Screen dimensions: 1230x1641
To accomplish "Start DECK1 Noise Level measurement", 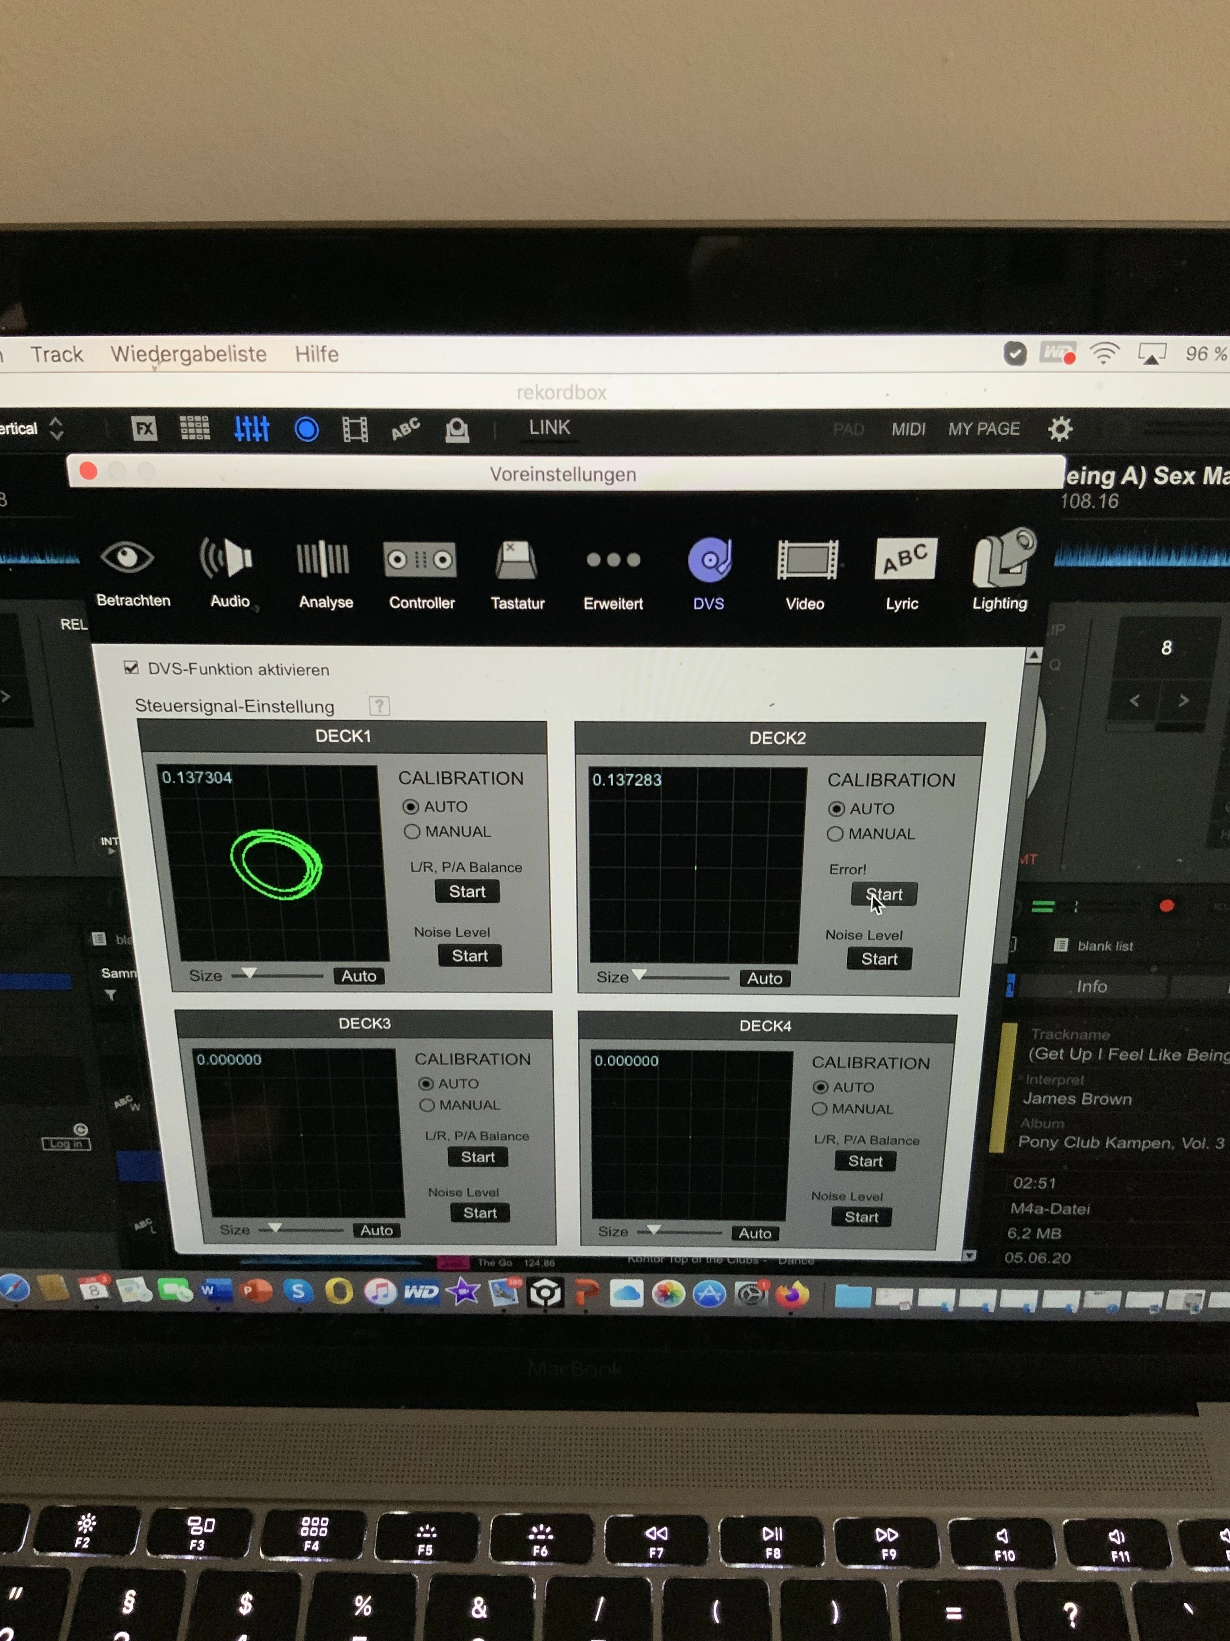I will tap(469, 956).
